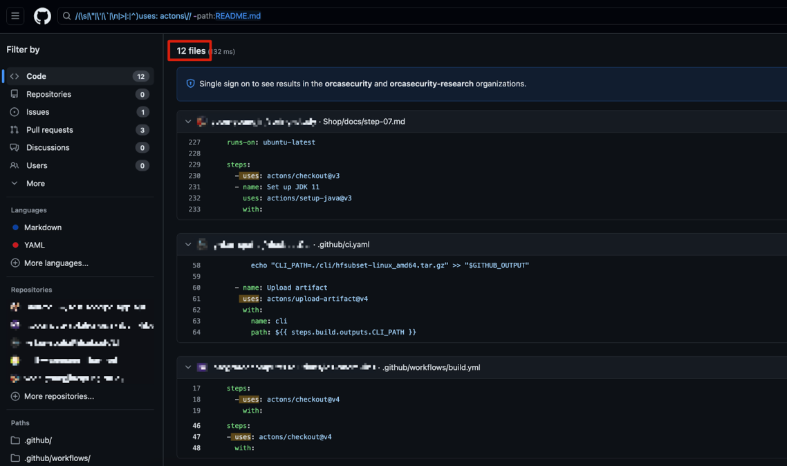
Task: Filter by the .github/ path
Action: pos(38,440)
